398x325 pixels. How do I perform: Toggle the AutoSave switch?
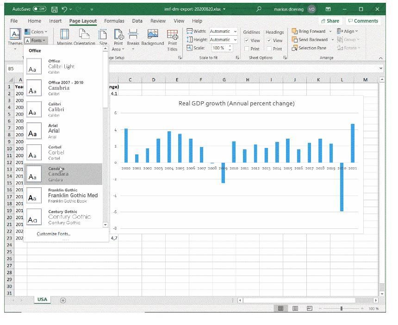pos(39,9)
